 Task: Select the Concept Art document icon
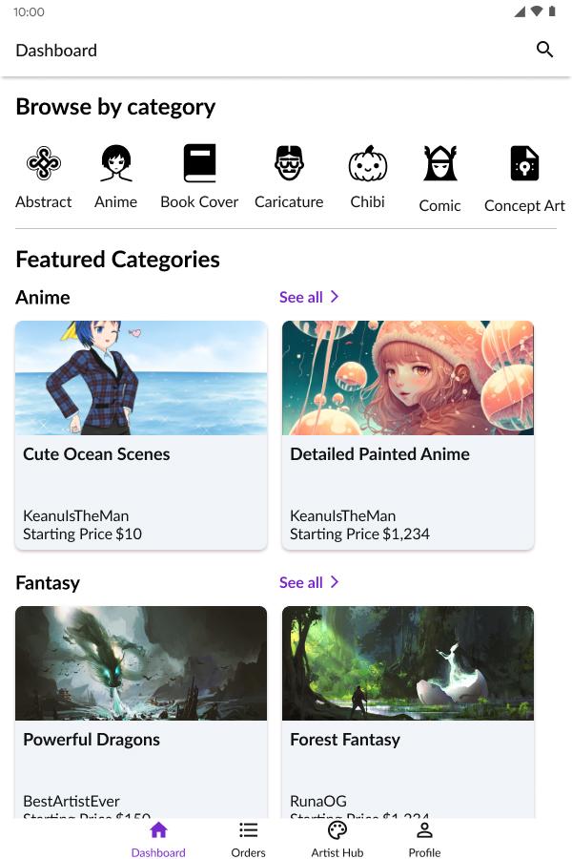(x=524, y=163)
